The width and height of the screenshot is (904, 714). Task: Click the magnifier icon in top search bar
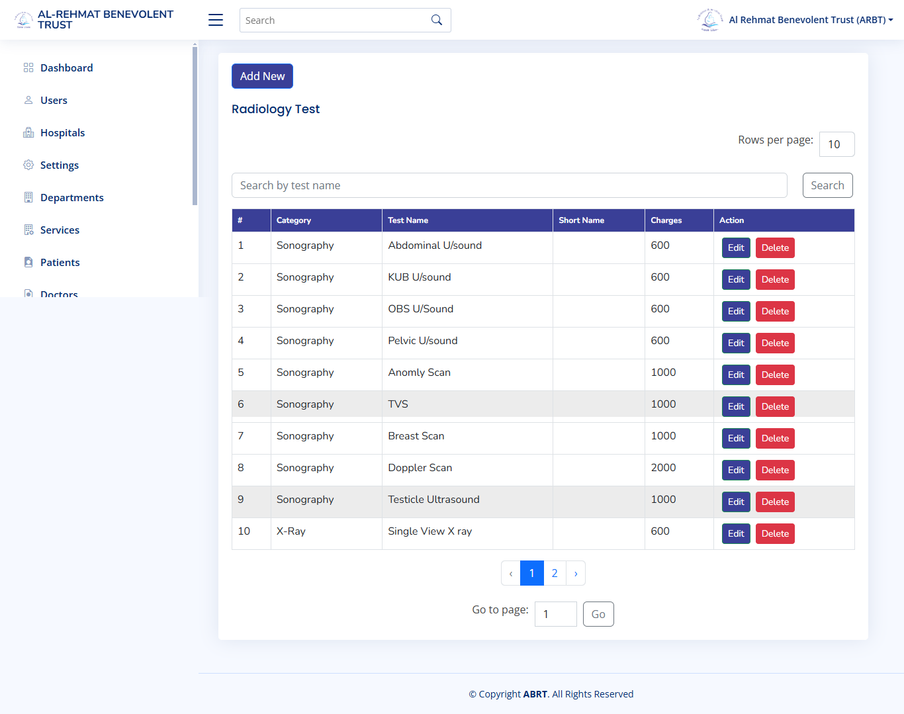(x=436, y=20)
